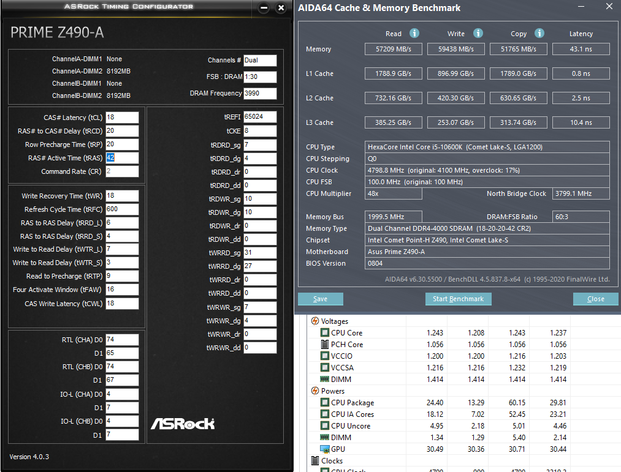Viewport: 621px width, 472px height.
Task: Click the tWTR_L value field
Action: click(x=122, y=249)
